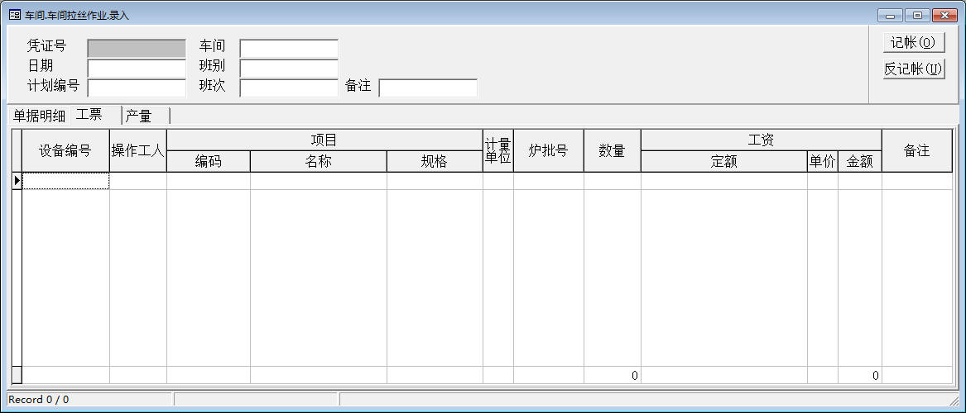Click the 操作工人 column header

point(138,150)
